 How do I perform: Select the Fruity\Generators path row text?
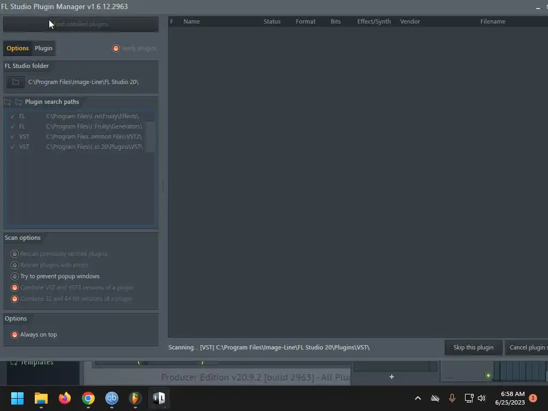pyautogui.click(x=94, y=126)
